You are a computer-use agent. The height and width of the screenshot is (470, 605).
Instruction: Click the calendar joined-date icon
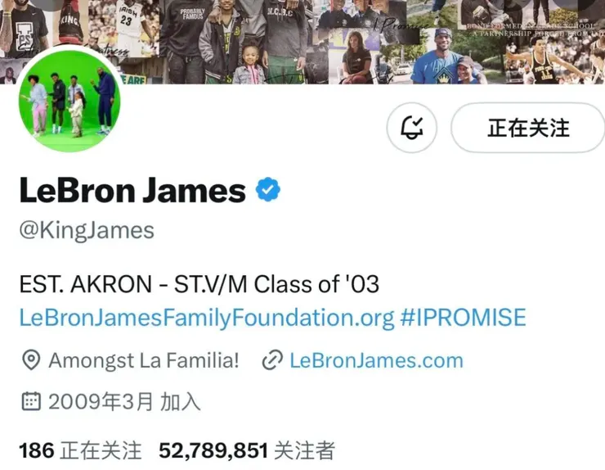(31, 401)
